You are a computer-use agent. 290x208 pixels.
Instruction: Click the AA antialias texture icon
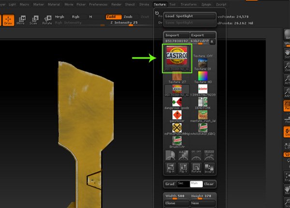[183, 155]
